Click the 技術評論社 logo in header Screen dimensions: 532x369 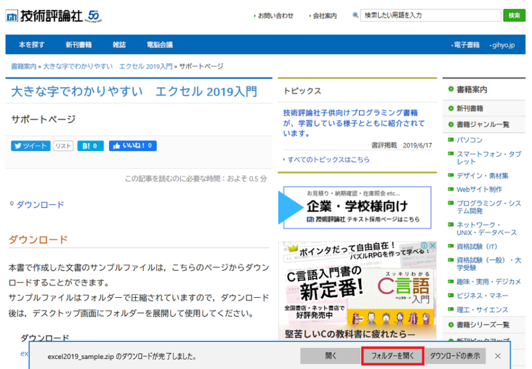point(54,15)
